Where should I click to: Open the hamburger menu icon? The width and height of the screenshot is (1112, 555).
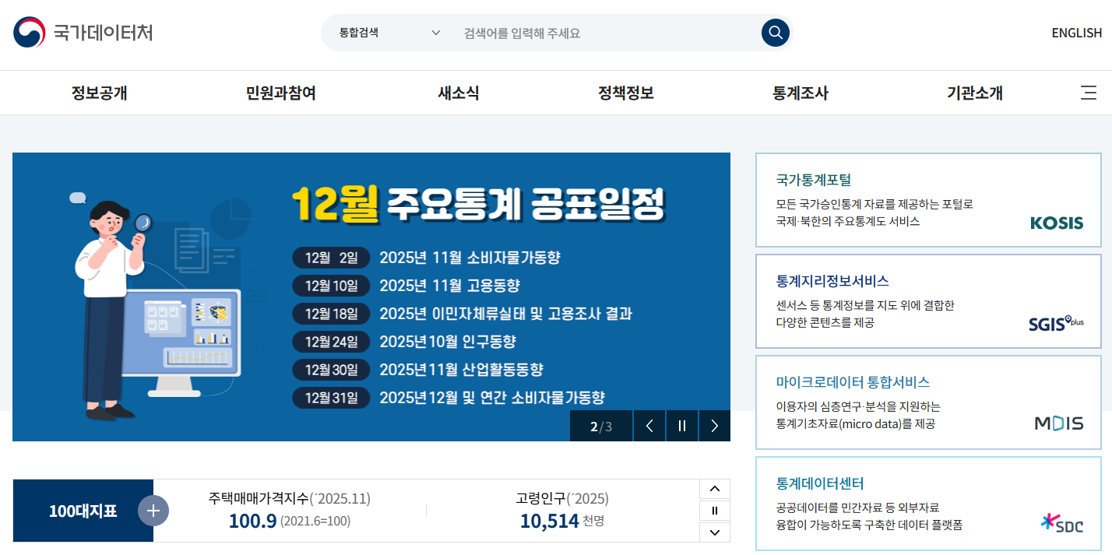(1088, 93)
